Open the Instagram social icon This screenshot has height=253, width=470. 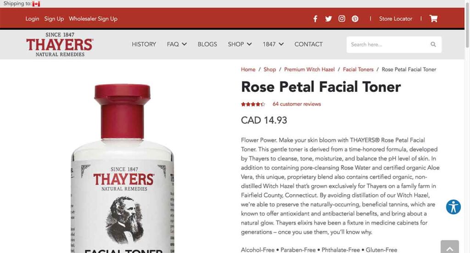341,18
